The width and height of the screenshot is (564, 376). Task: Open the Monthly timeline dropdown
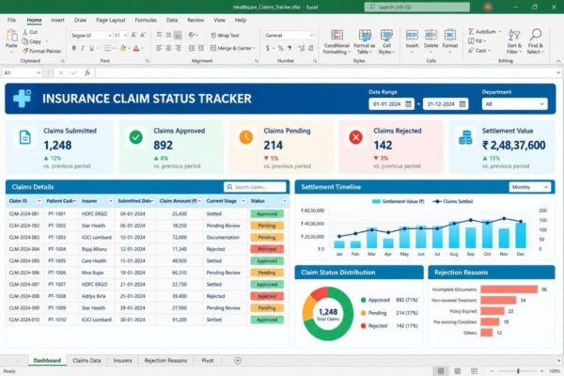pos(530,187)
